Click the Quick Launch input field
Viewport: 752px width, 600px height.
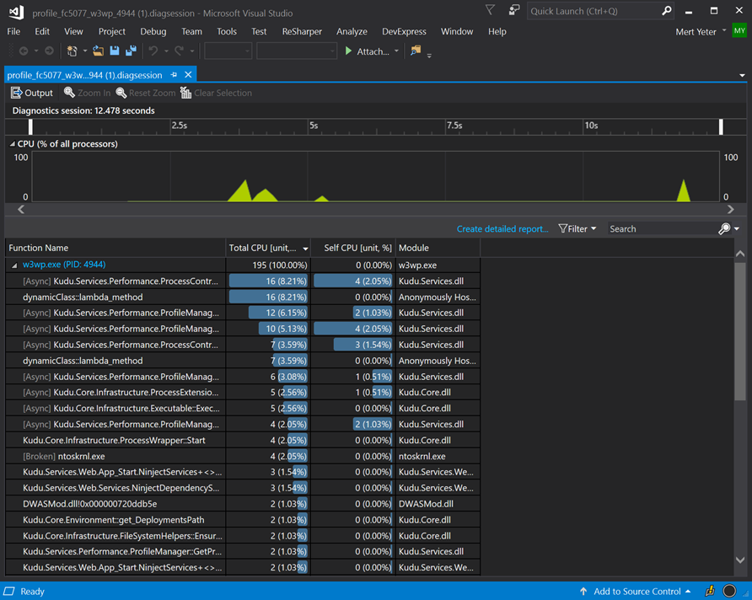pyautogui.click(x=594, y=11)
